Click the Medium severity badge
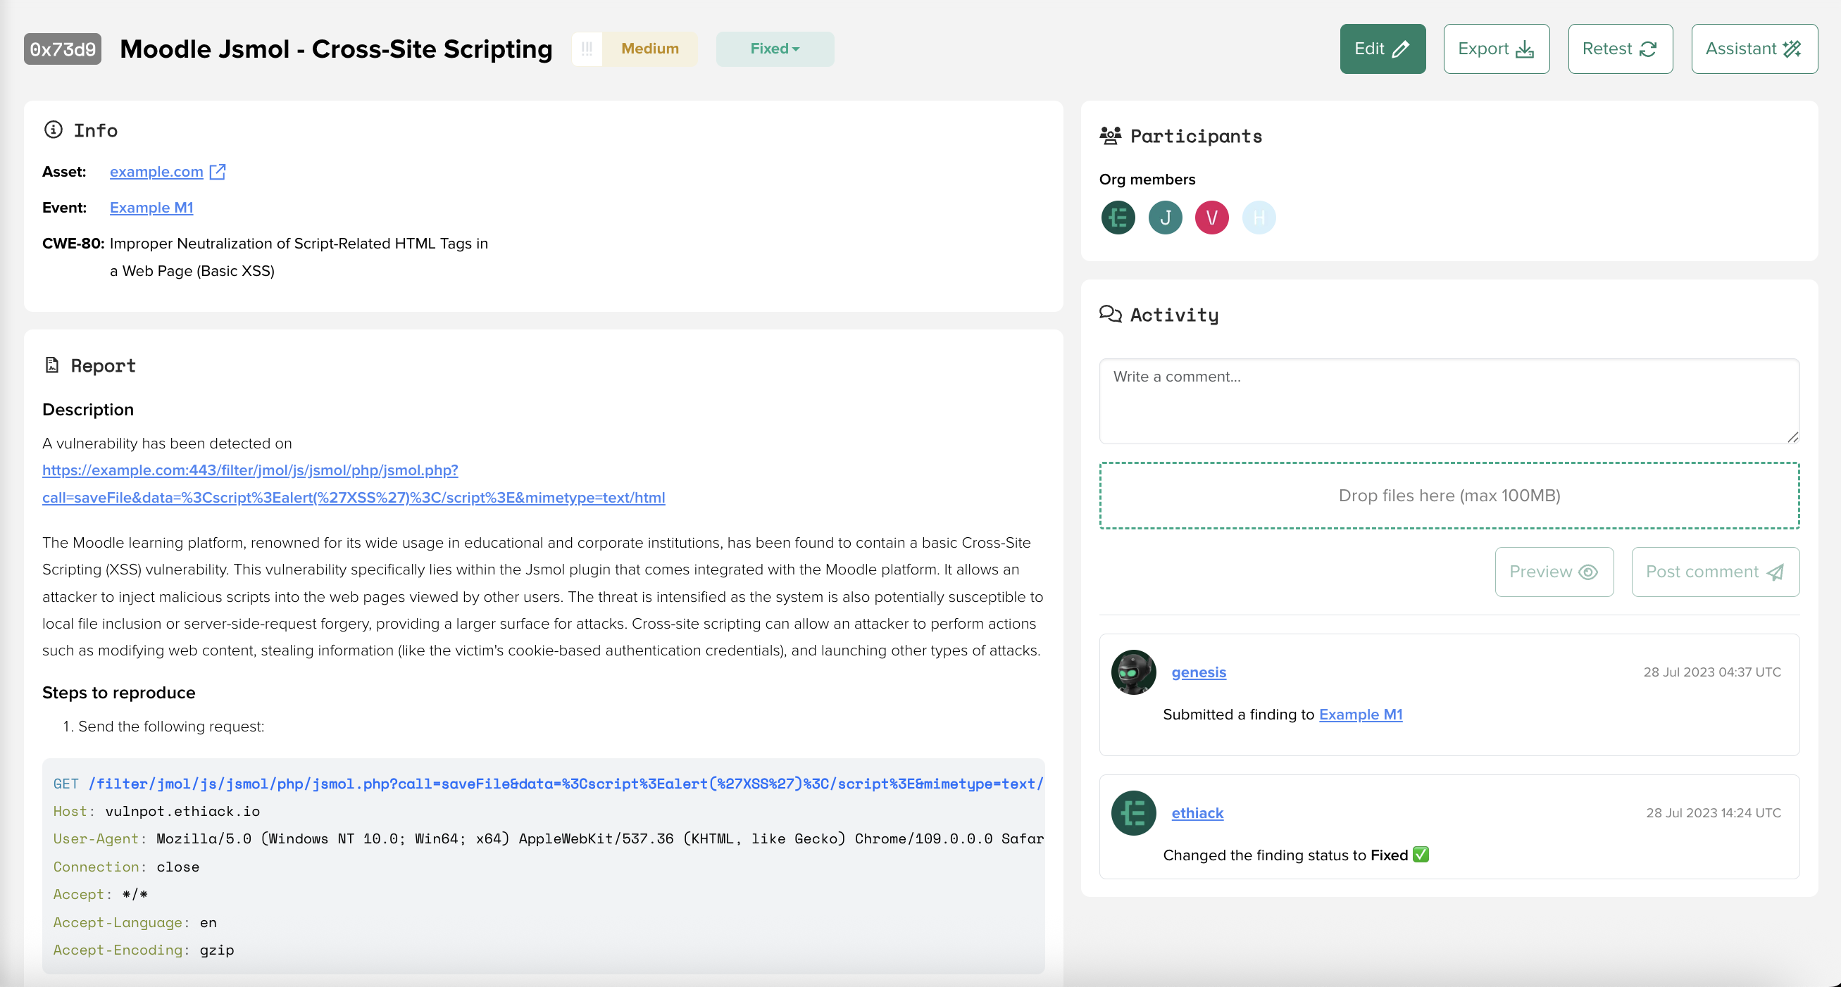 coord(649,49)
